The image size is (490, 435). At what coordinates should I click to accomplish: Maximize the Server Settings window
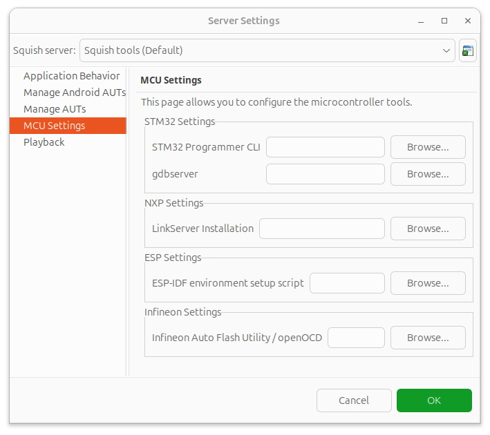point(444,21)
